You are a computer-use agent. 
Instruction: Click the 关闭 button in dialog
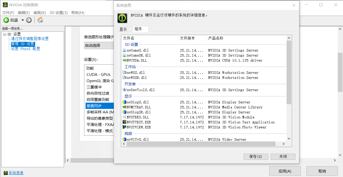pos(283,156)
